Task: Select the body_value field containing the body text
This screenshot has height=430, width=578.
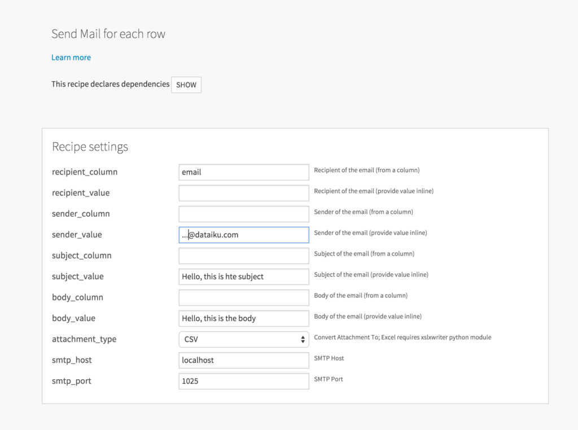Action: (x=243, y=318)
